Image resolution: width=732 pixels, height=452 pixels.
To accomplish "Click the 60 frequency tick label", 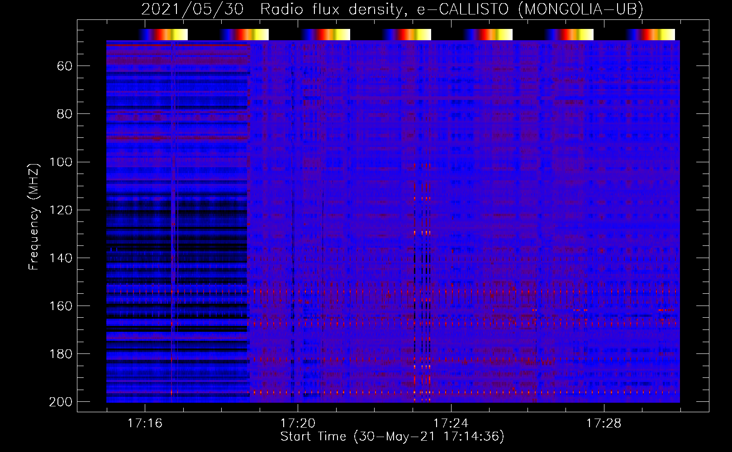I will click(65, 66).
